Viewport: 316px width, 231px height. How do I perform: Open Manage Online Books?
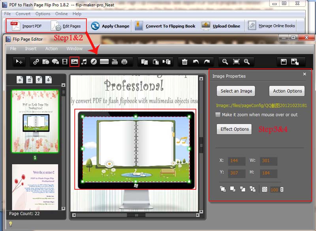[x=271, y=26]
